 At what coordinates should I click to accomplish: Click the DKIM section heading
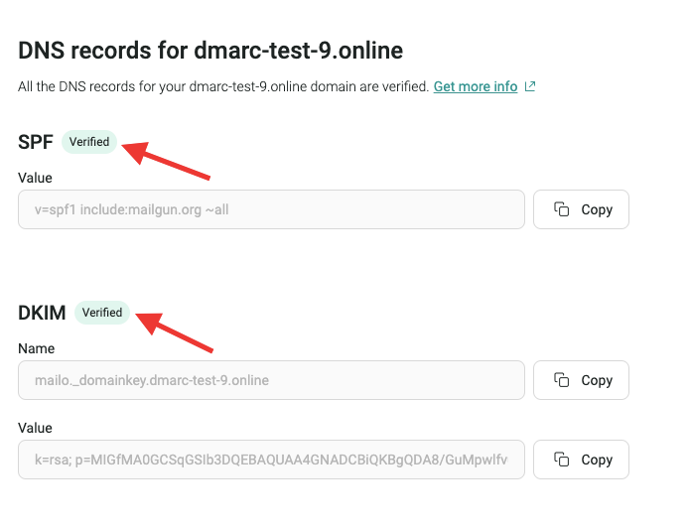(42, 313)
